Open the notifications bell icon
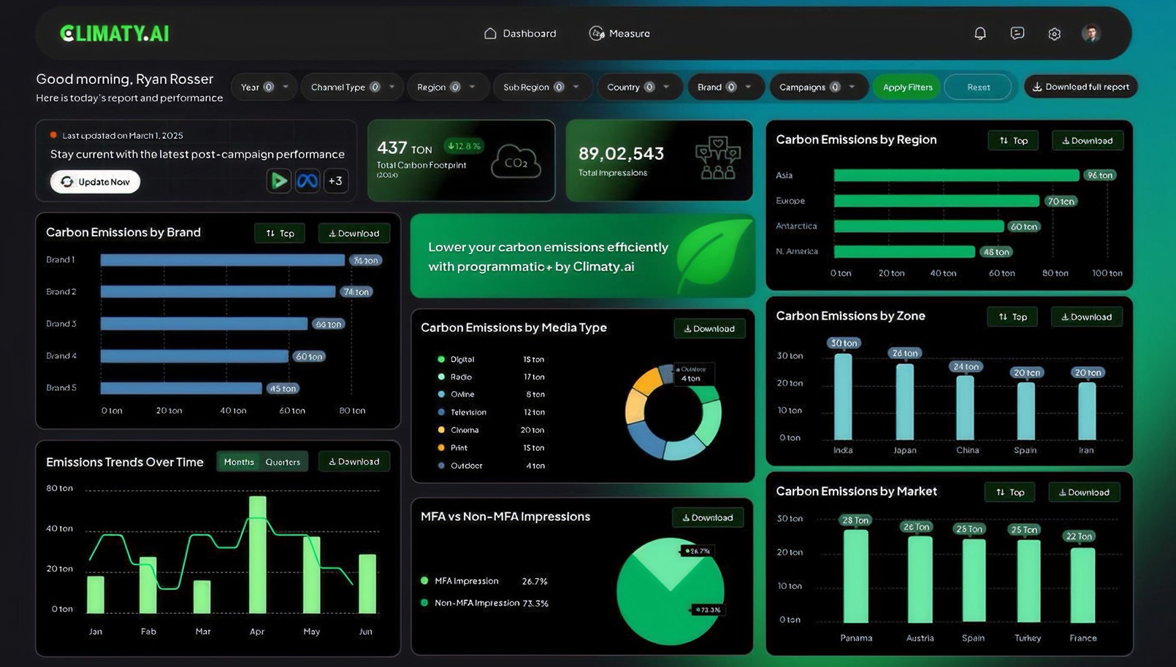The image size is (1176, 667). point(980,34)
